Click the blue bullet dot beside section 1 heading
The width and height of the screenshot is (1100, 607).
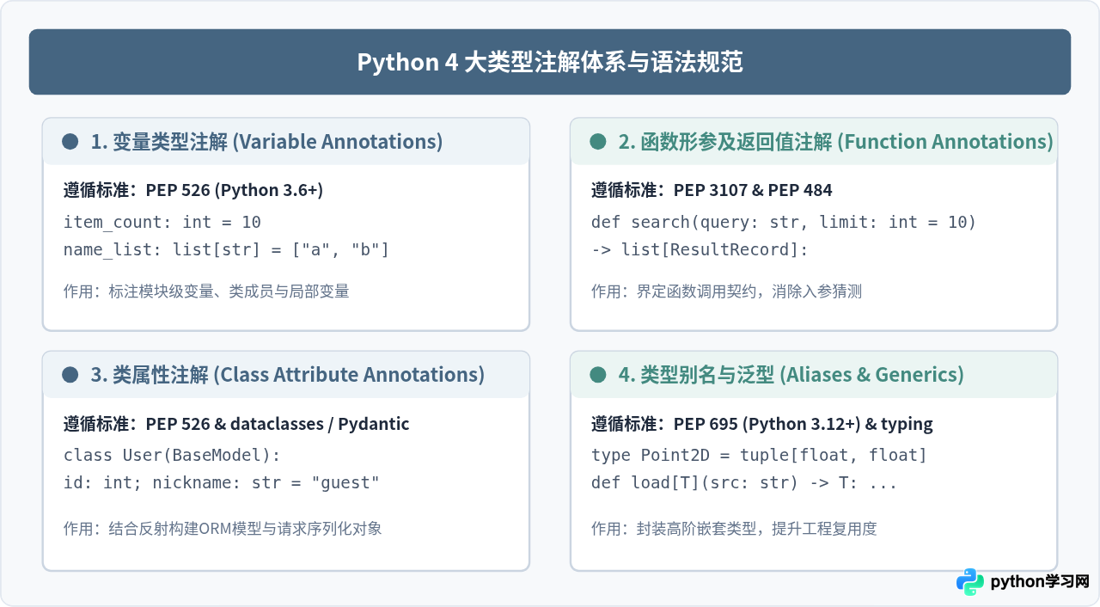click(70, 142)
